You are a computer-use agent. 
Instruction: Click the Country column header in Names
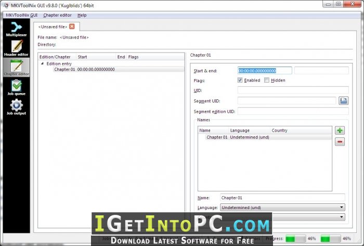(x=301, y=131)
